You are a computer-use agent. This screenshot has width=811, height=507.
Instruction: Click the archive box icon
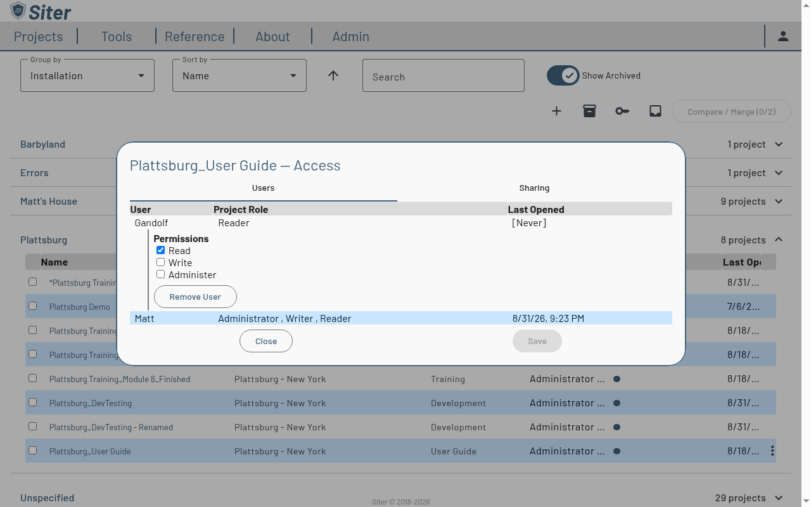point(589,111)
